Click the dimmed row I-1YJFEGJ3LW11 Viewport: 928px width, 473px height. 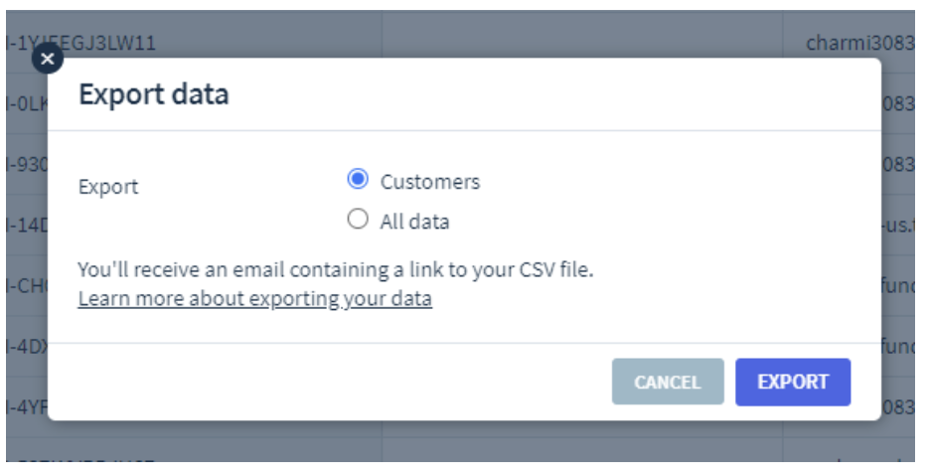pos(80,43)
